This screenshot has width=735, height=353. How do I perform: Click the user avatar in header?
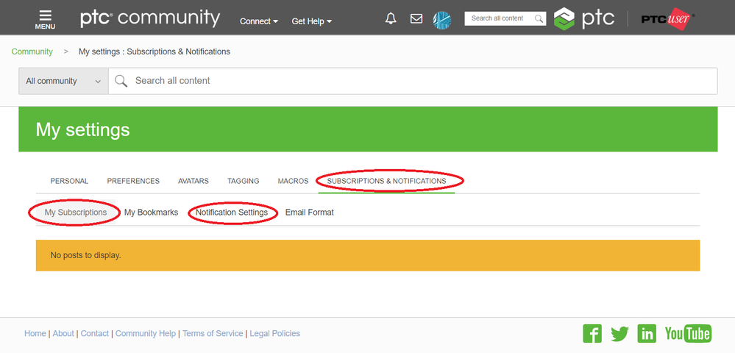pyautogui.click(x=442, y=20)
